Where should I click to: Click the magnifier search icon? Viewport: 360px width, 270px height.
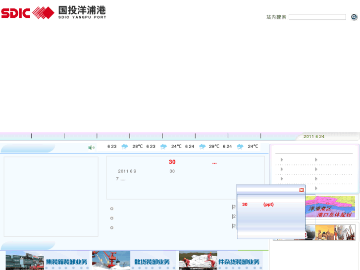[354, 17]
